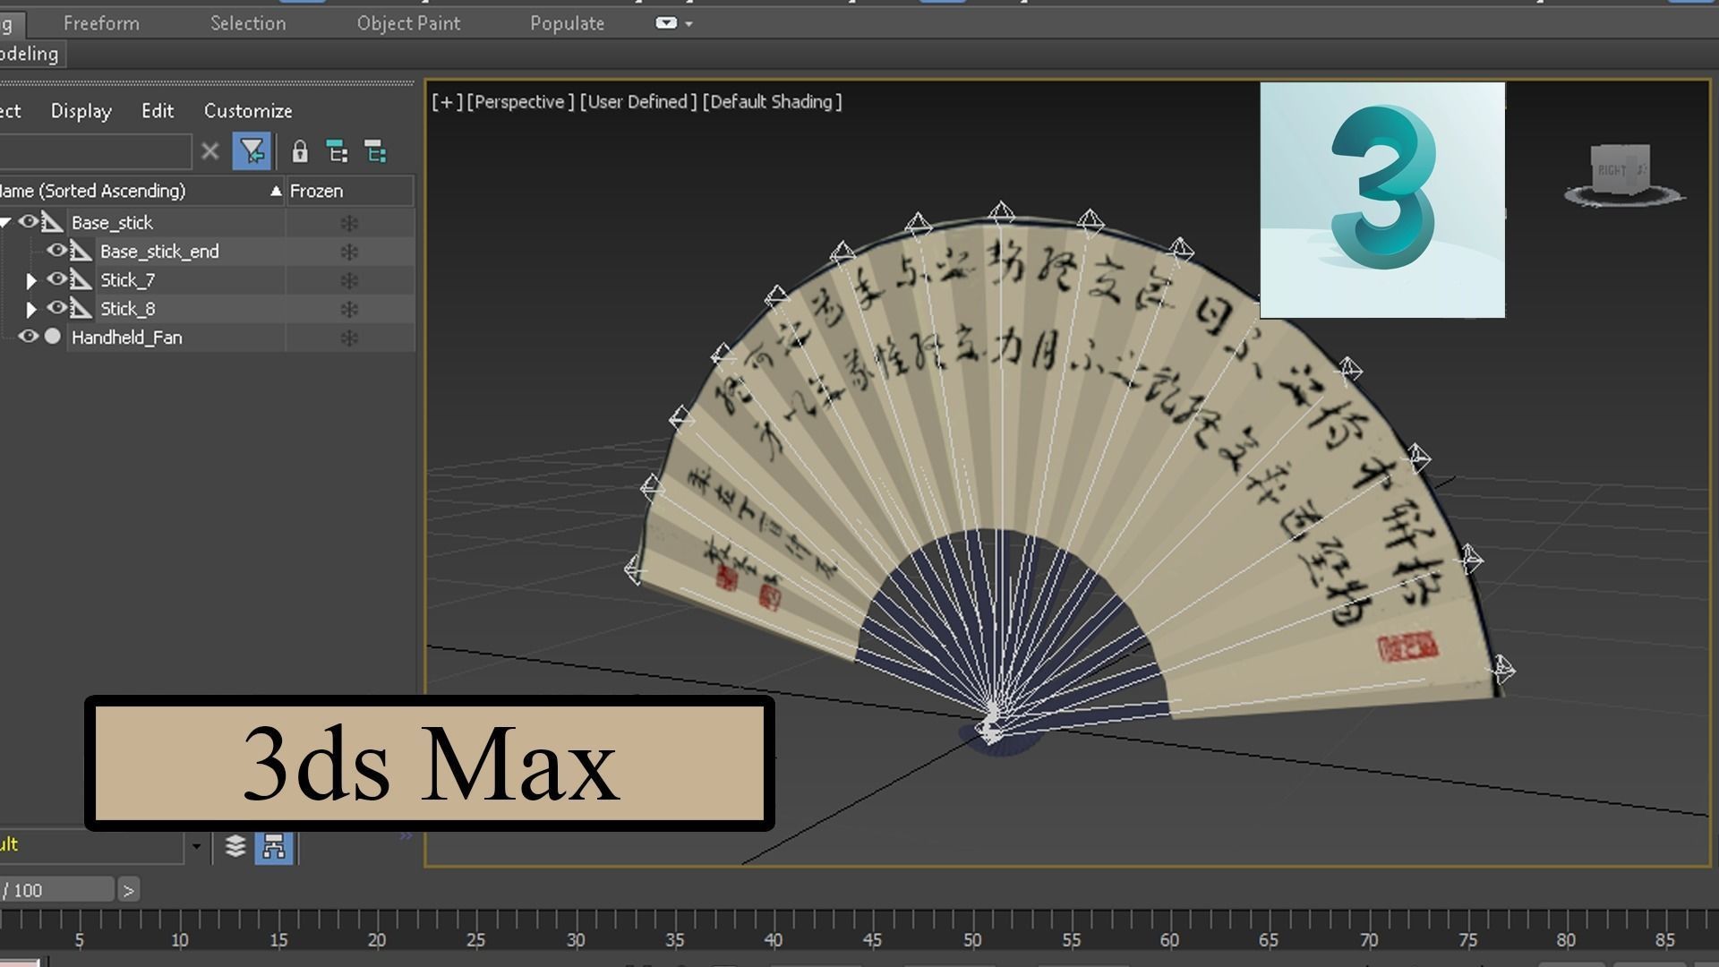
Task: Click the Frozen column header
Action: [x=317, y=191]
